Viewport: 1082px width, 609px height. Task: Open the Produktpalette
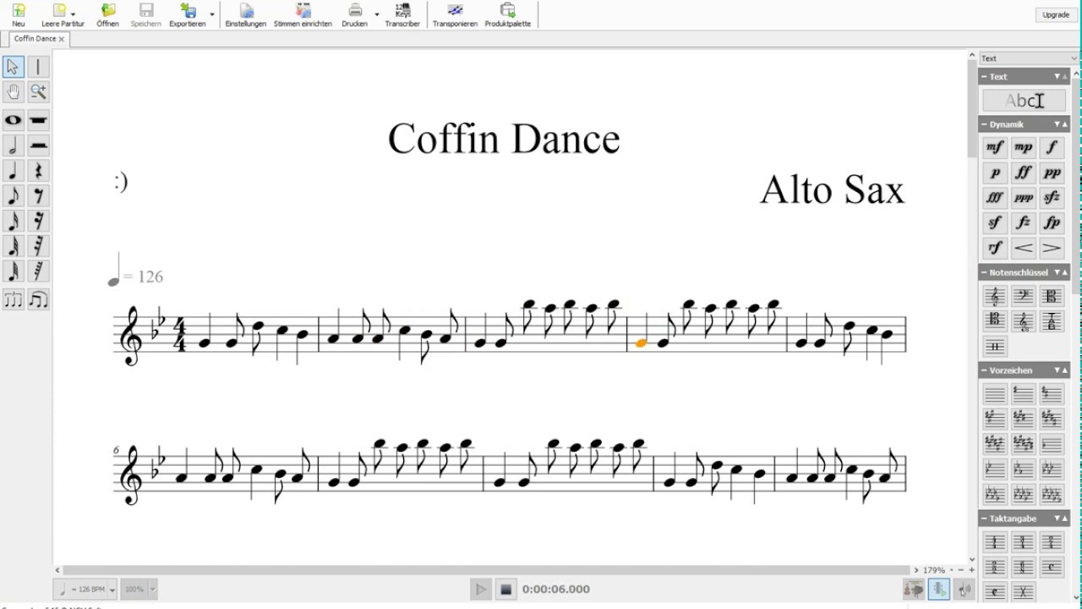(507, 15)
